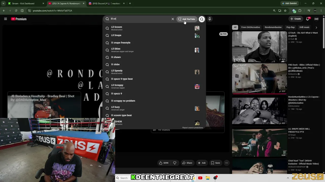Open the browser extensions puzzle icon
The image size is (325, 182).
click(x=300, y=11)
